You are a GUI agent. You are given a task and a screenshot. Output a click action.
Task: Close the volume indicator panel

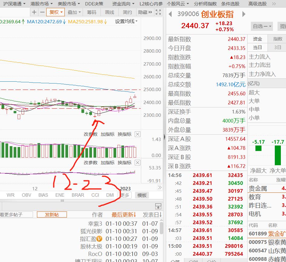click(137, 134)
